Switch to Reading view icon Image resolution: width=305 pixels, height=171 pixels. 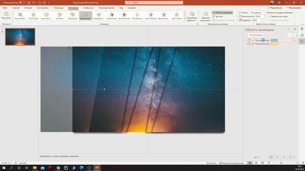coord(263,163)
